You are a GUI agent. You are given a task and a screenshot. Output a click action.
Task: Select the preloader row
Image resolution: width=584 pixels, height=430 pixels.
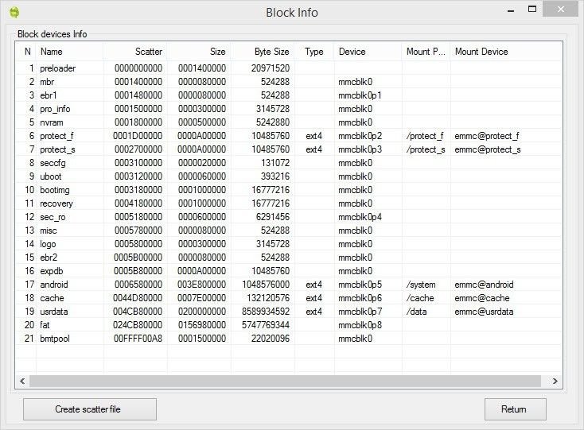[289, 68]
